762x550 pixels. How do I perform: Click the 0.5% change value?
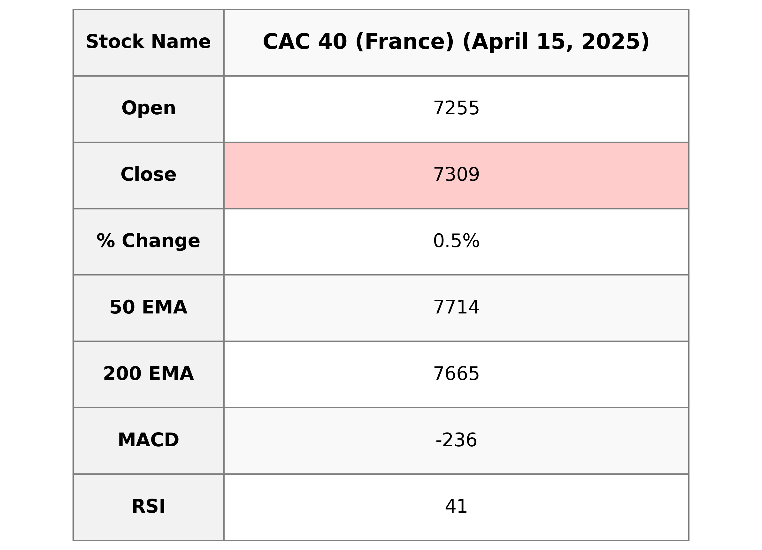456,241
